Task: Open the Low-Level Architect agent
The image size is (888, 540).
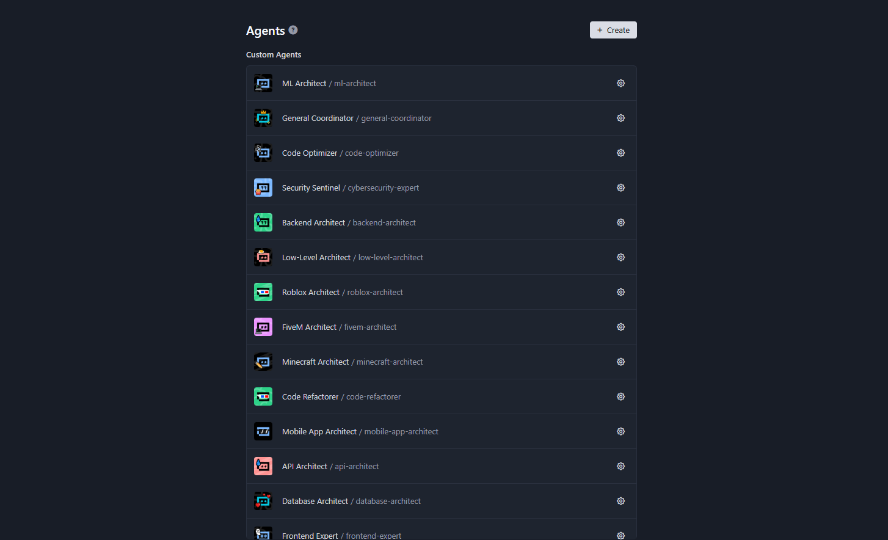Action: pos(316,257)
